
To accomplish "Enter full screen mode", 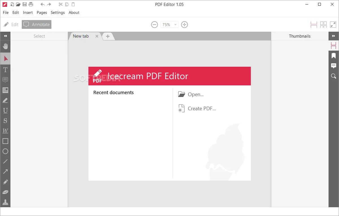I will (x=333, y=25).
